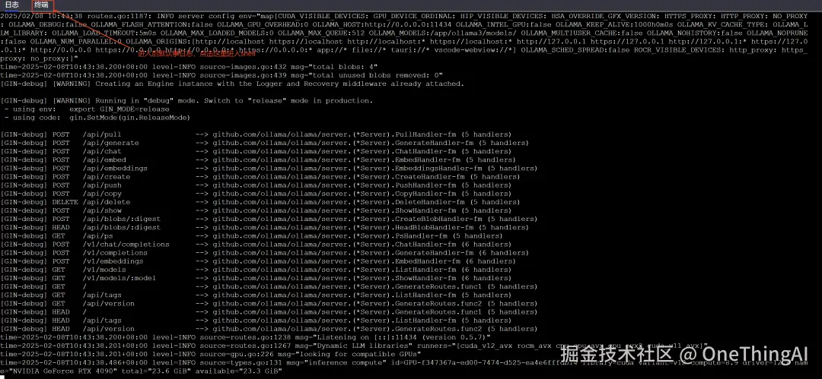Click the POST /api/generate route line

(x=264, y=143)
